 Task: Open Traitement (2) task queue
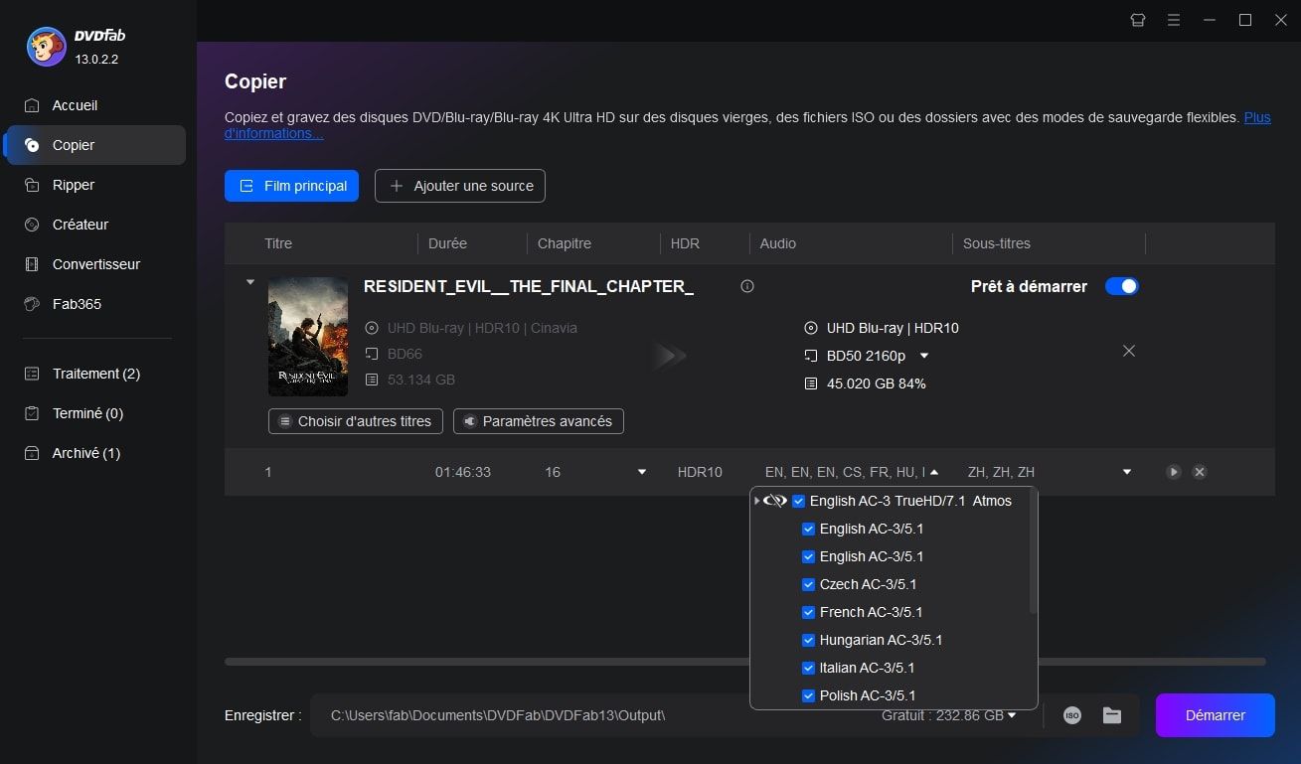click(94, 374)
